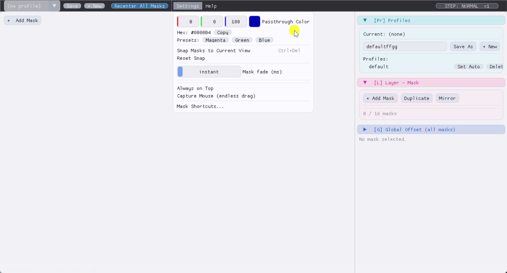Collapse the [L] Layer - Mask section

coord(365,82)
